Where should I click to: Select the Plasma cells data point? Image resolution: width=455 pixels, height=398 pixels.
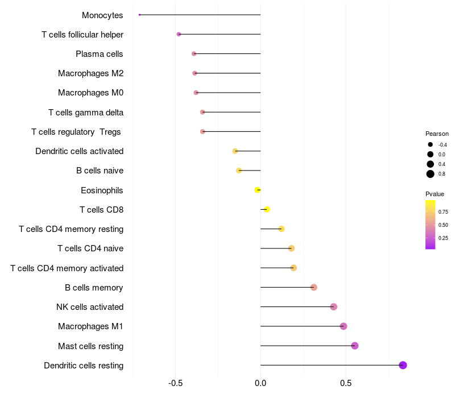point(194,53)
